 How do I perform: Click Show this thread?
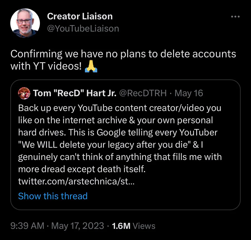[x=53, y=196]
